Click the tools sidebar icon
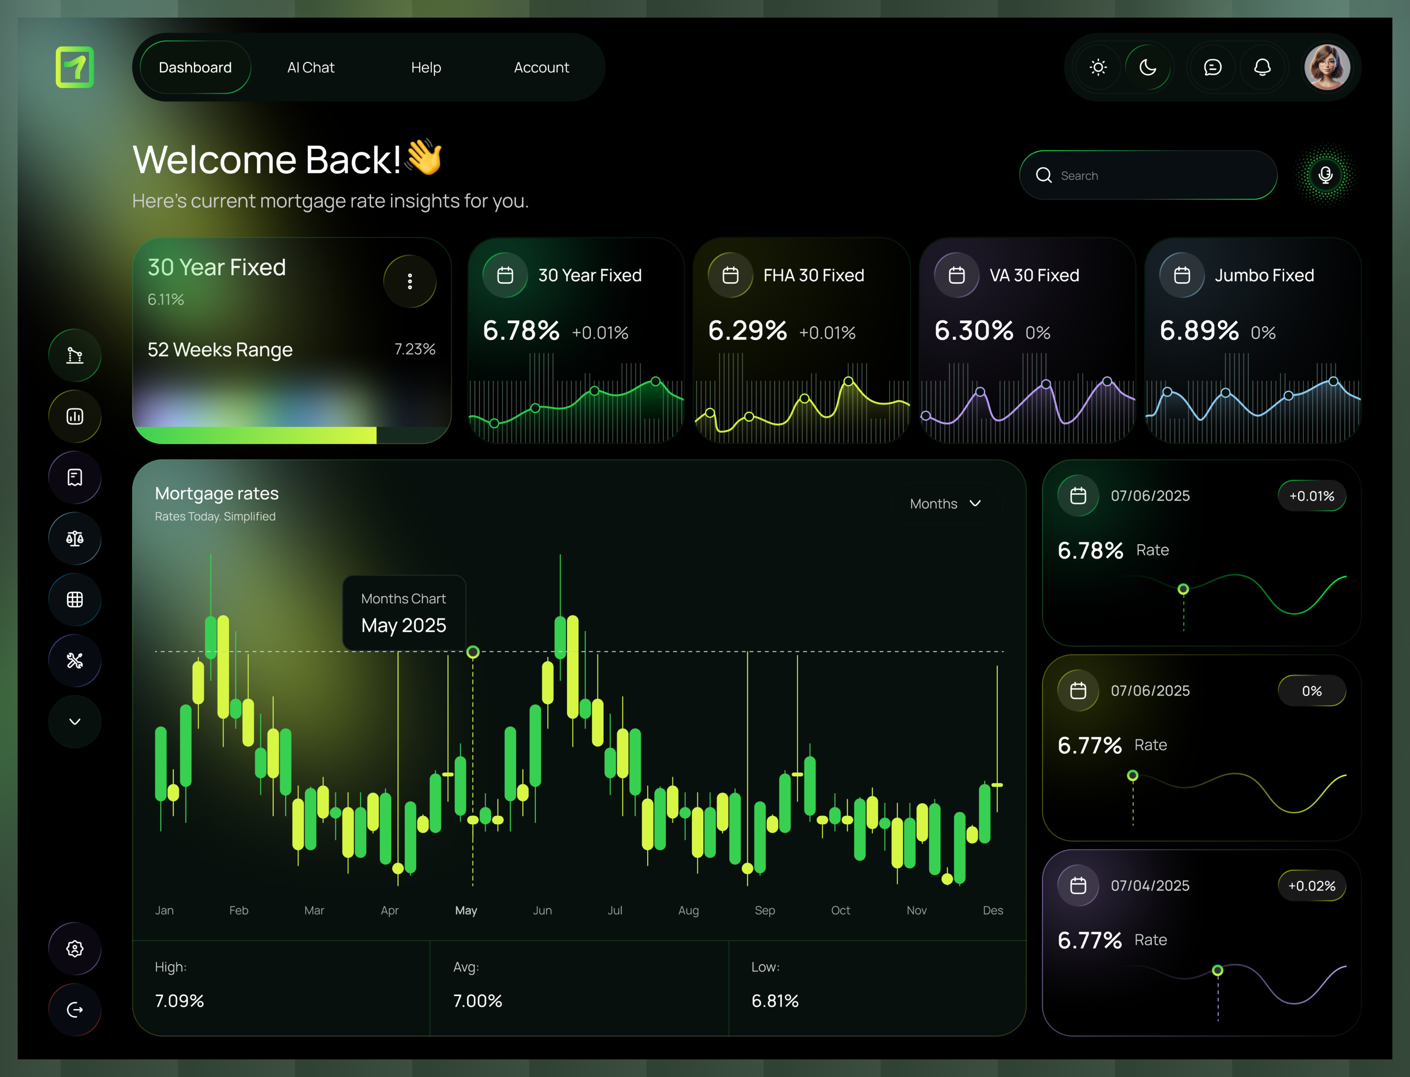Screen dimensions: 1410x1077 pyautogui.click(x=74, y=660)
